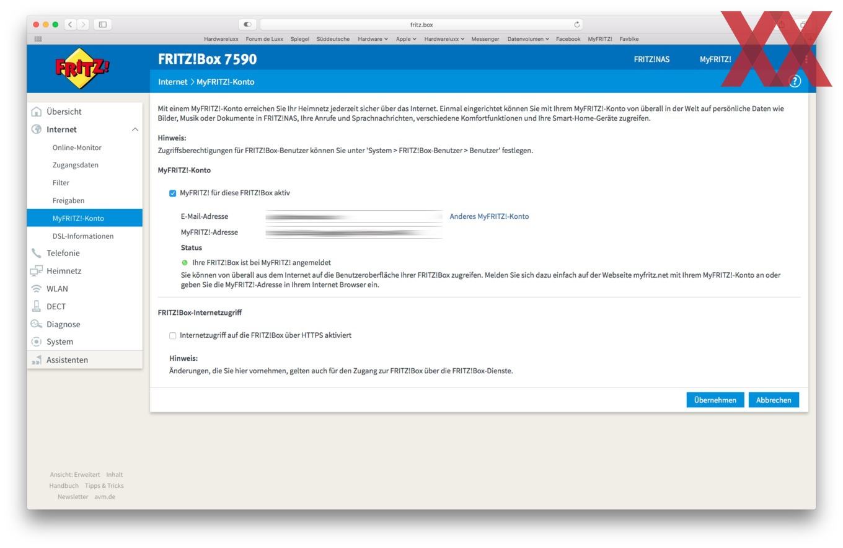Open Handbuch footer link

coord(64,486)
